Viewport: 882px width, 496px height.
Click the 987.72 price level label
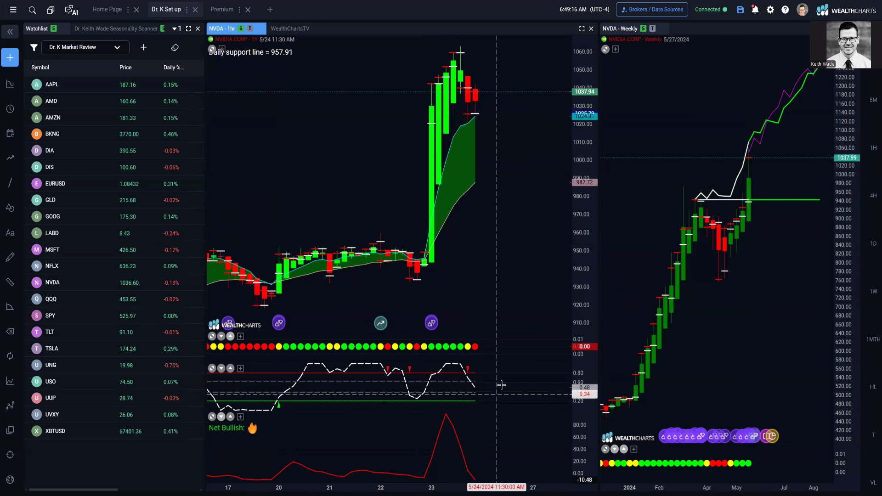584,182
